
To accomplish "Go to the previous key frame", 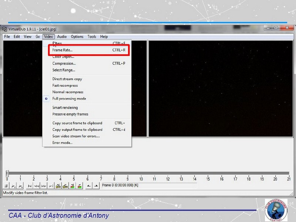I will pos(58,186).
